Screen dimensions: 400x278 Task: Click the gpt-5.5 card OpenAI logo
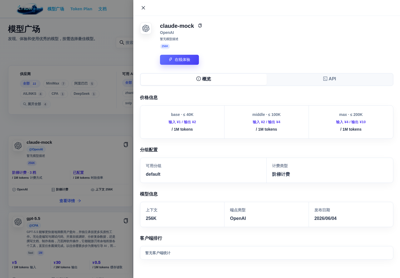[18, 222]
